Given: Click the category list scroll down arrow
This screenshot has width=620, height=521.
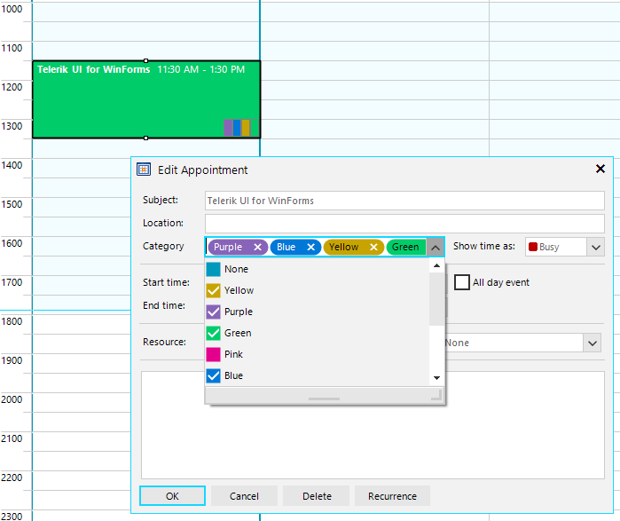Looking at the screenshot, I should [436, 378].
